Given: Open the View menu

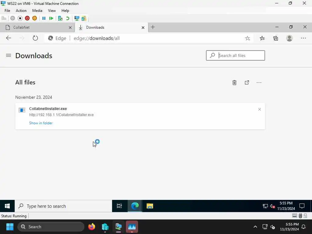Looking at the screenshot, I should (x=52, y=11).
